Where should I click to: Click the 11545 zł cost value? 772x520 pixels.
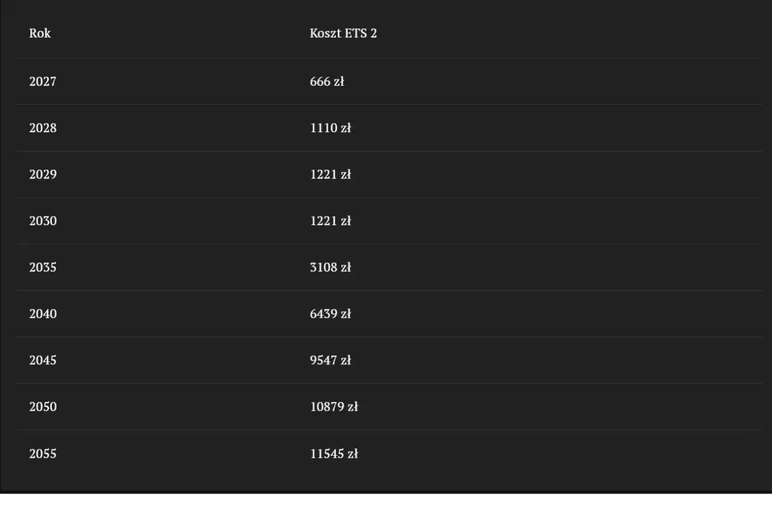(x=334, y=454)
